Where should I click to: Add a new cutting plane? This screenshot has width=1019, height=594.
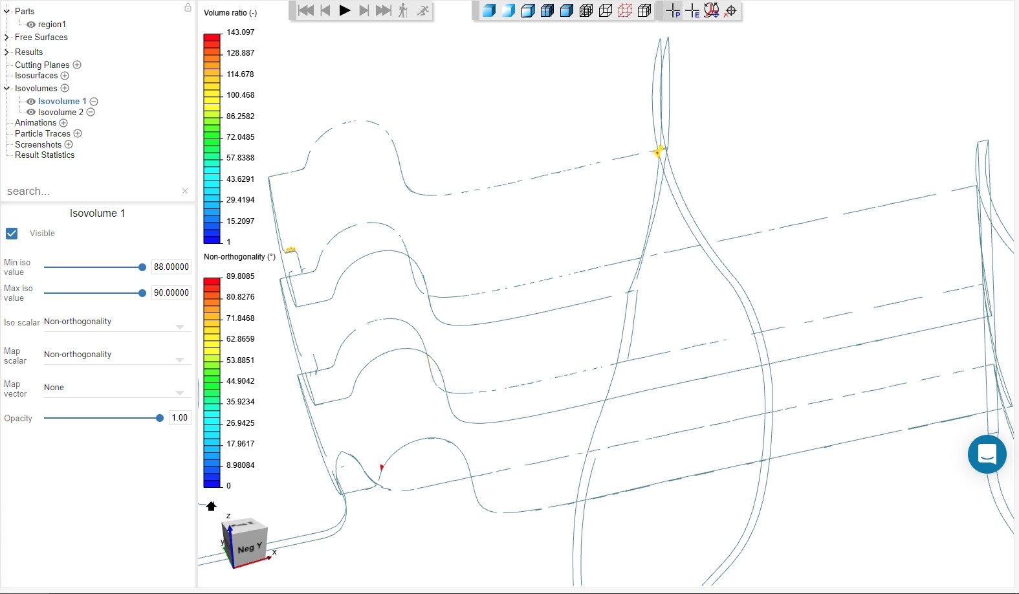[77, 65]
